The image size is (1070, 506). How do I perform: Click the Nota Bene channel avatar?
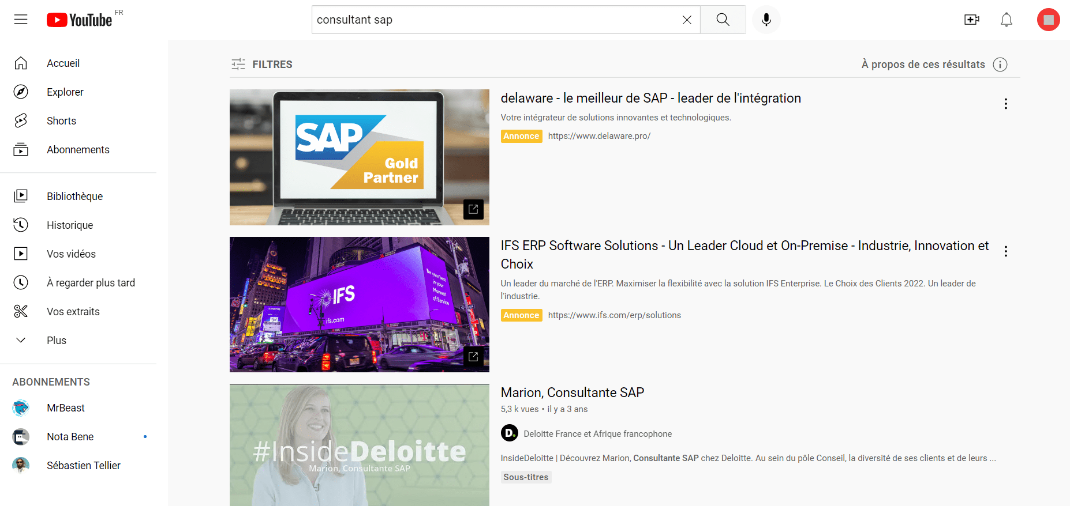coord(21,437)
